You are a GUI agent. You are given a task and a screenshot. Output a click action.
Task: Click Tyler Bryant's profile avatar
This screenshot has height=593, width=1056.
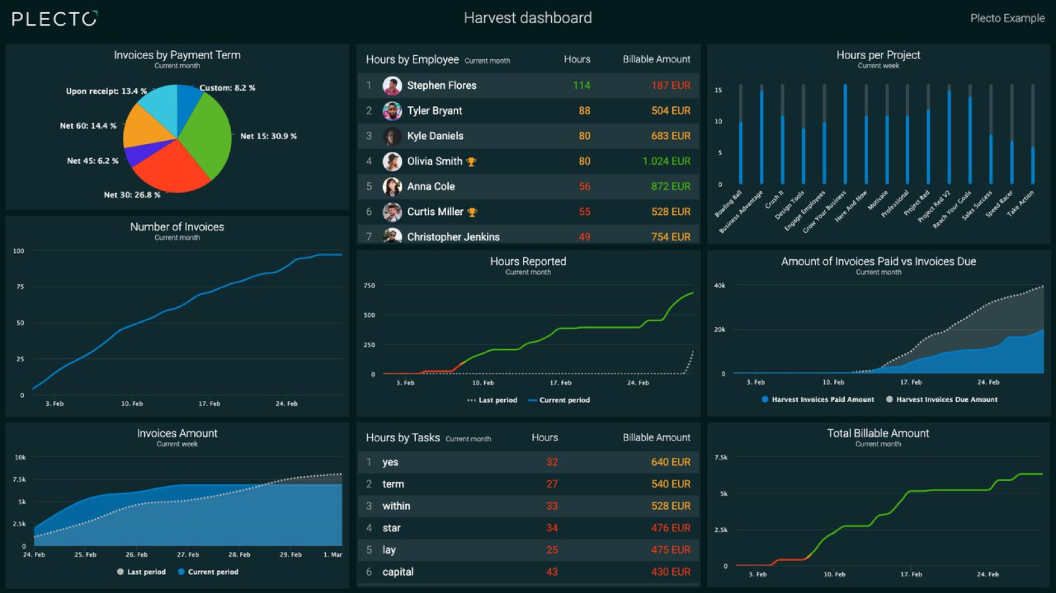(x=392, y=110)
